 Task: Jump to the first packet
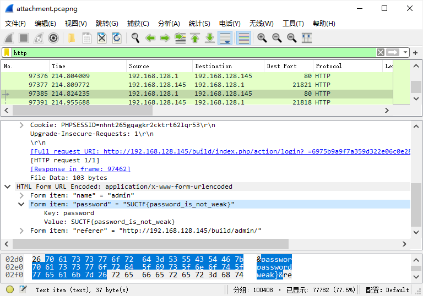[194, 38]
